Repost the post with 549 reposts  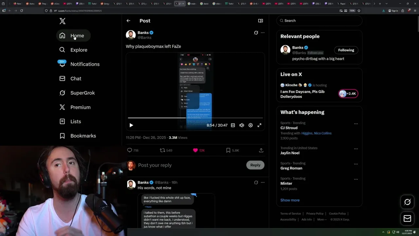click(x=166, y=150)
